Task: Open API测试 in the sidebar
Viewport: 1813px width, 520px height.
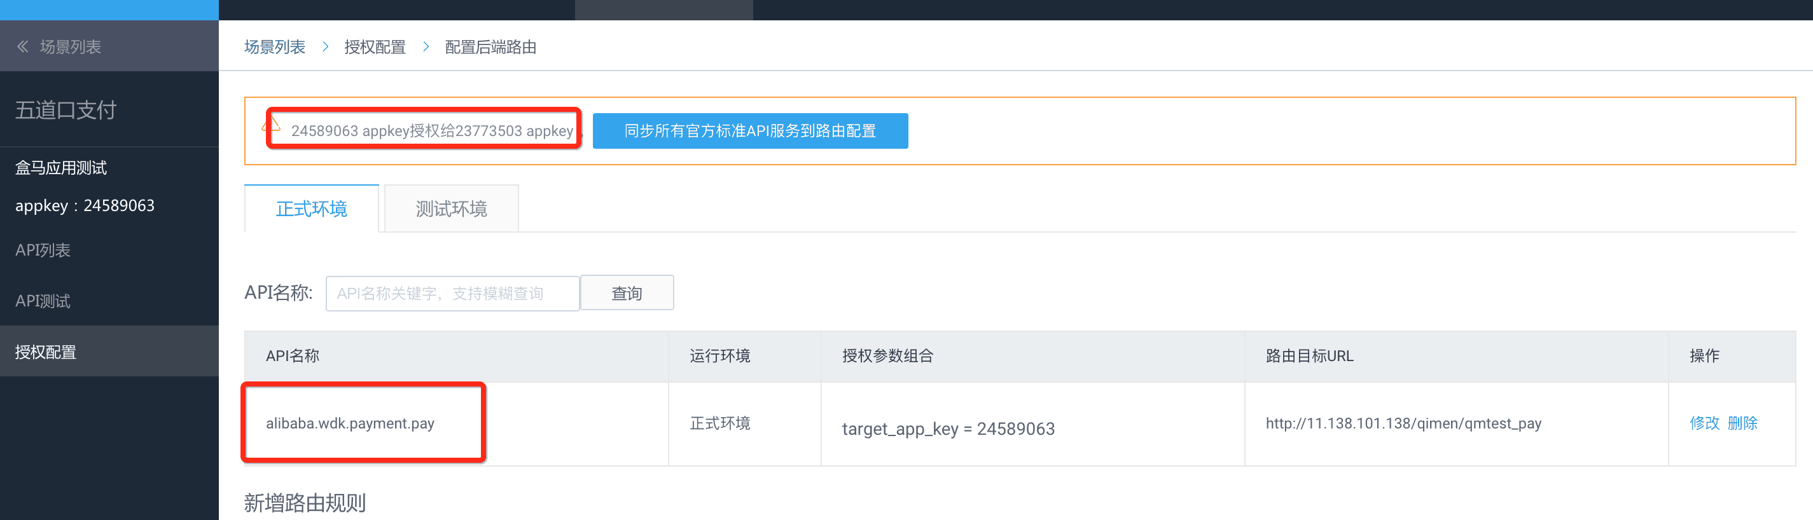Action: point(43,301)
